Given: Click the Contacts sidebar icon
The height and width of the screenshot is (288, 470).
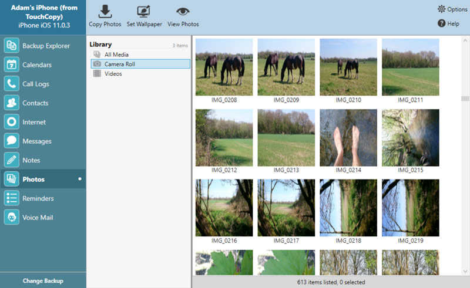Looking at the screenshot, I should coord(12,103).
